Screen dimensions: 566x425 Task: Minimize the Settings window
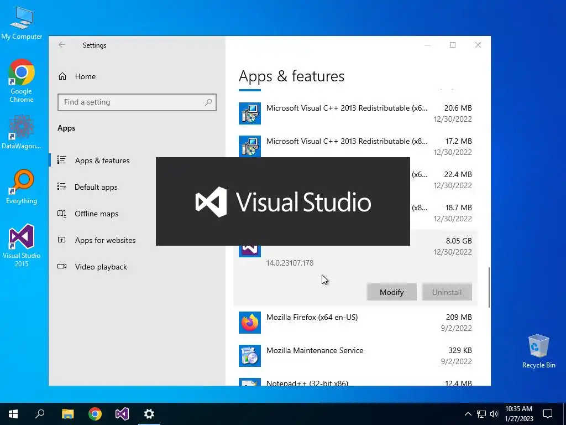(427, 45)
